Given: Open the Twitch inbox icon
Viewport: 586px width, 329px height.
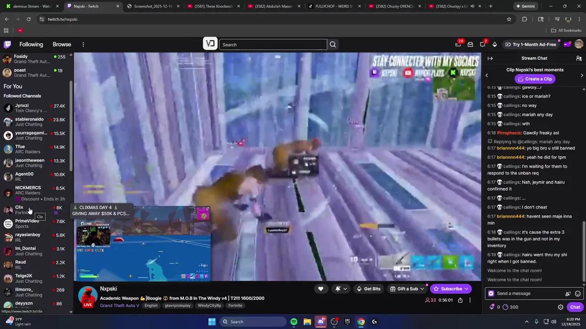Looking at the screenshot, I should click(470, 44).
